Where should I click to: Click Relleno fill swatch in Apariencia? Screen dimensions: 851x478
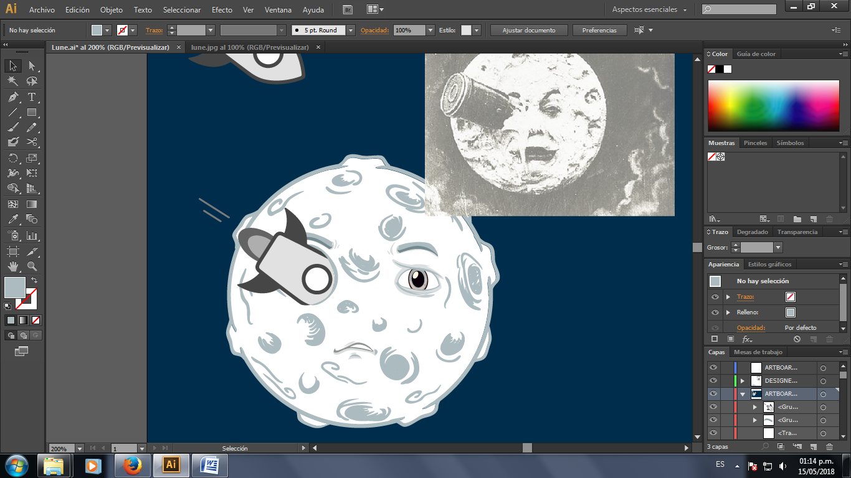click(x=791, y=312)
